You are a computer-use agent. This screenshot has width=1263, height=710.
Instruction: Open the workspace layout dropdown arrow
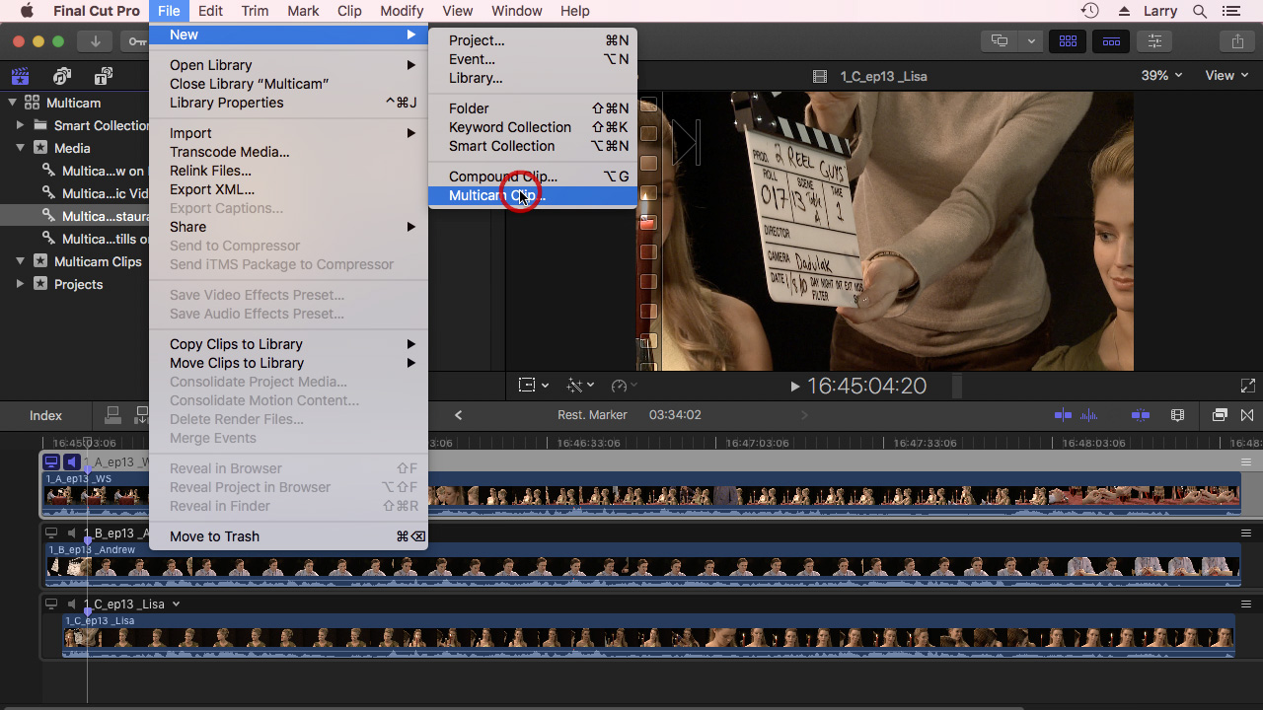click(x=1031, y=41)
